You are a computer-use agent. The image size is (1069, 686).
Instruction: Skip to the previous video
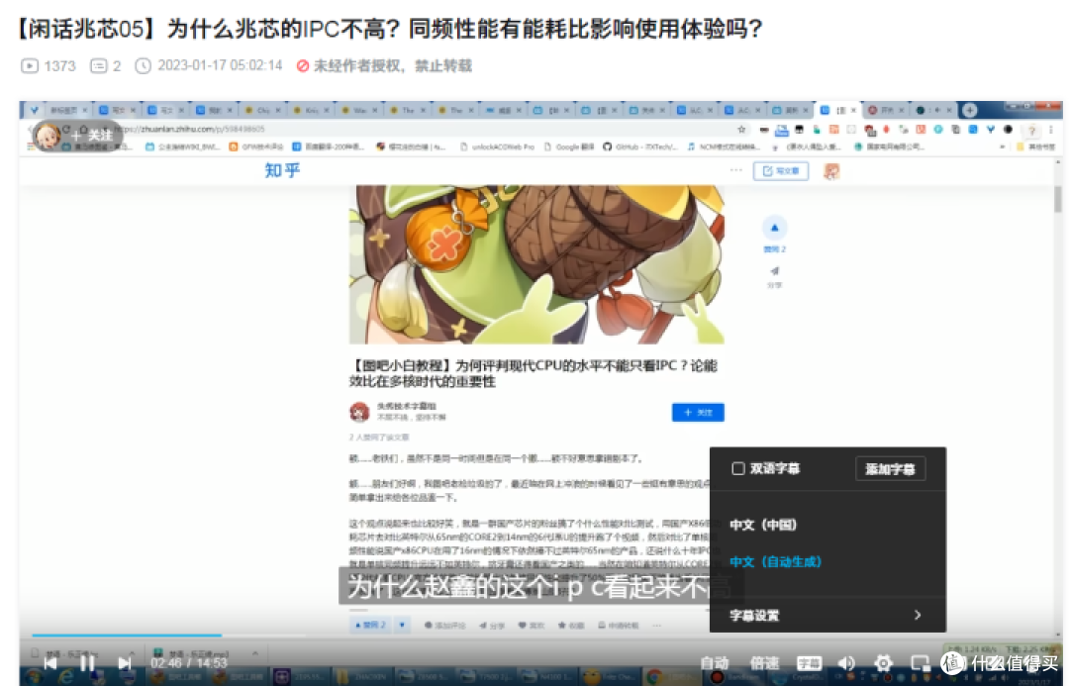(x=50, y=662)
